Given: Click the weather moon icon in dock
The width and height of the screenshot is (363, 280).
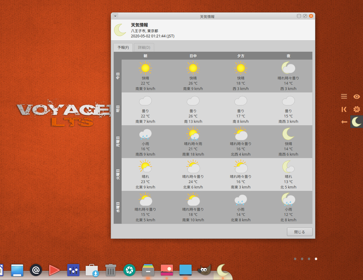Looking at the screenshot, I should coord(223,271).
